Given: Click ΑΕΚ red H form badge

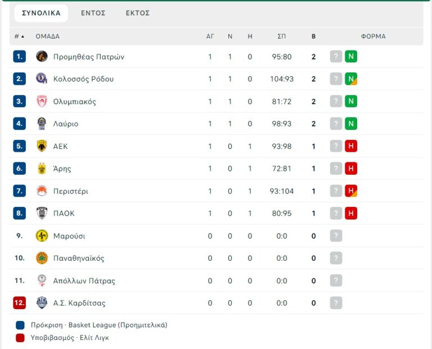Looking at the screenshot, I should [x=351, y=146].
